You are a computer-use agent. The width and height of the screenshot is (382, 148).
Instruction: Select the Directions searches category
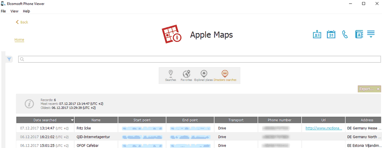(225, 76)
